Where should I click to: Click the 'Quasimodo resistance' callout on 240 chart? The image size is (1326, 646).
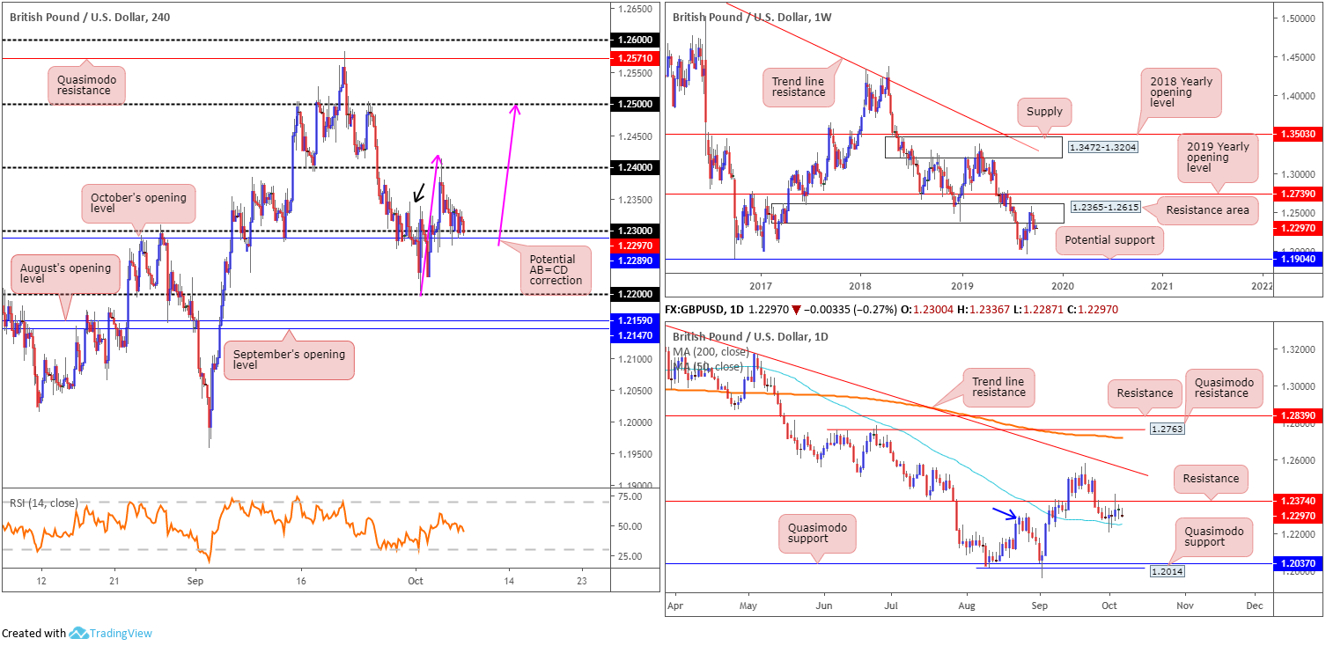click(86, 86)
